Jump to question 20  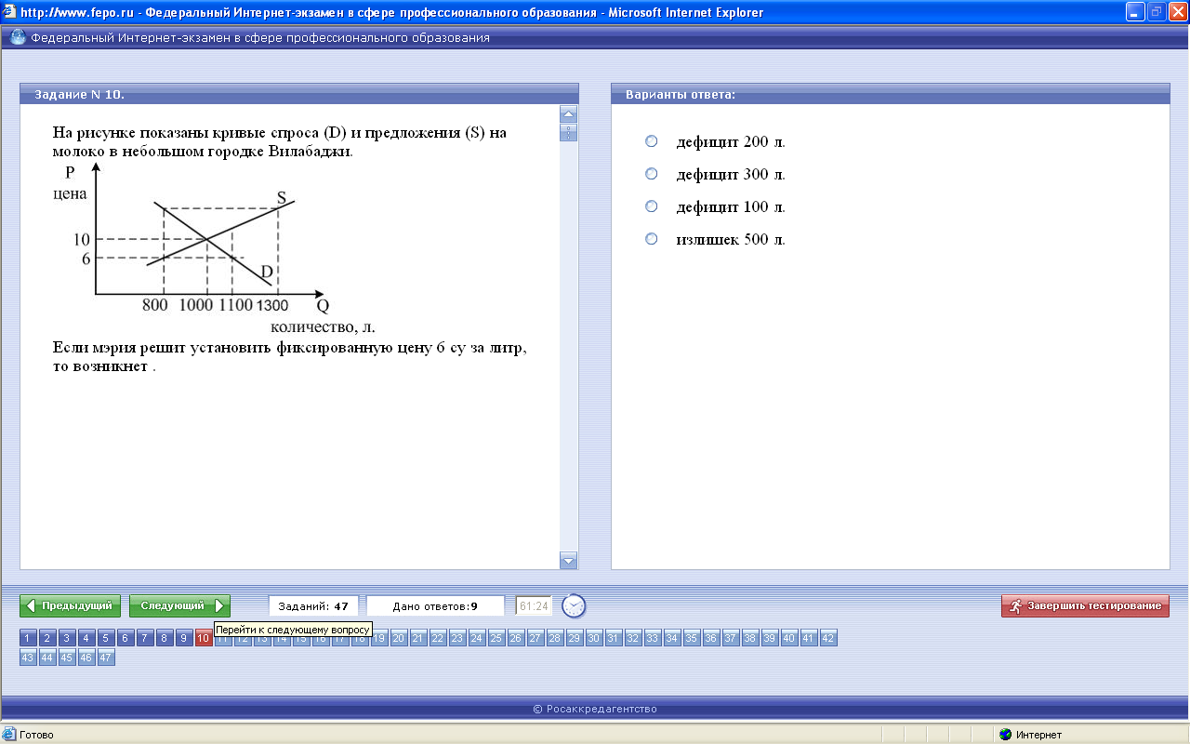[x=399, y=638]
